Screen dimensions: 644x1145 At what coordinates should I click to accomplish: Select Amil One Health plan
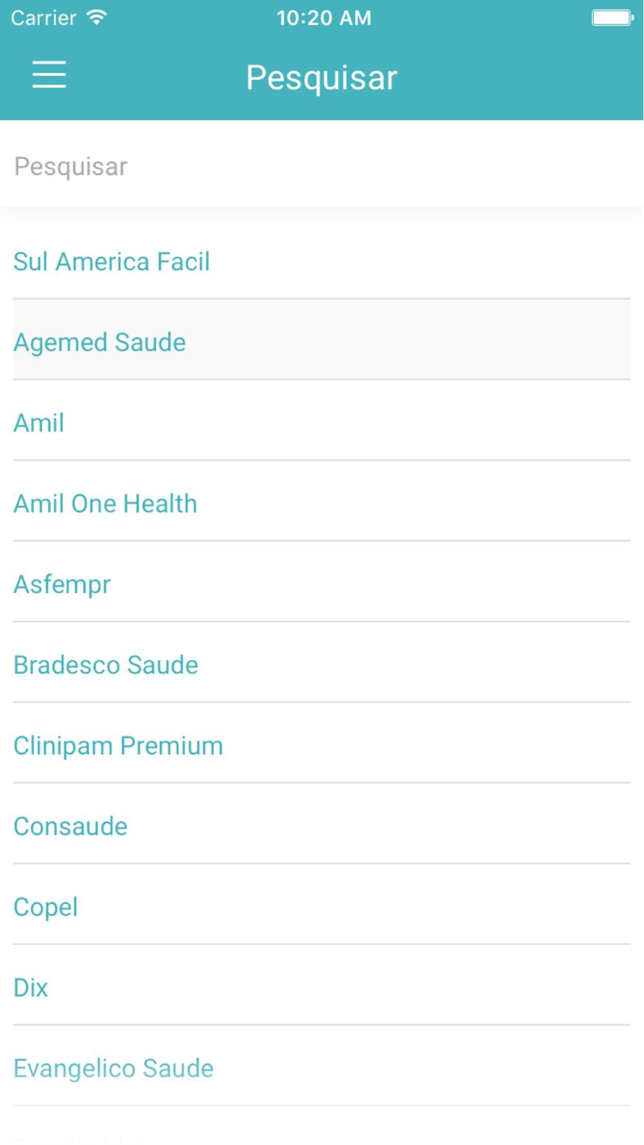[322, 501]
